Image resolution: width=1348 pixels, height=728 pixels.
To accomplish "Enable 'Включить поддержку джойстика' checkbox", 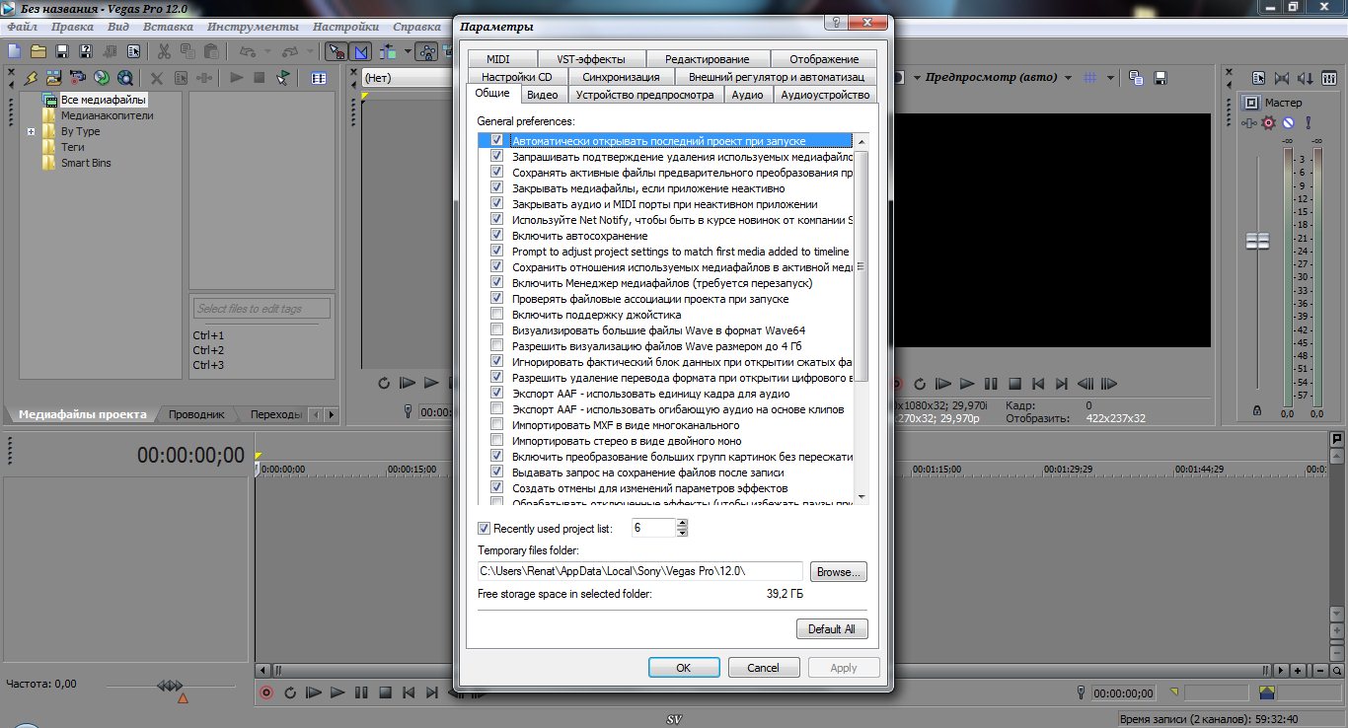I will [x=497, y=315].
